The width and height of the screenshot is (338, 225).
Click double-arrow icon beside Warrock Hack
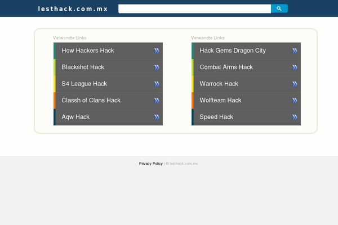(x=295, y=84)
